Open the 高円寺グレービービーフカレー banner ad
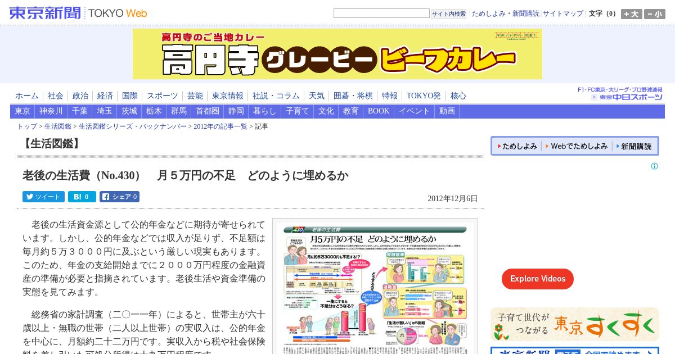The width and height of the screenshot is (675, 354). click(337, 54)
